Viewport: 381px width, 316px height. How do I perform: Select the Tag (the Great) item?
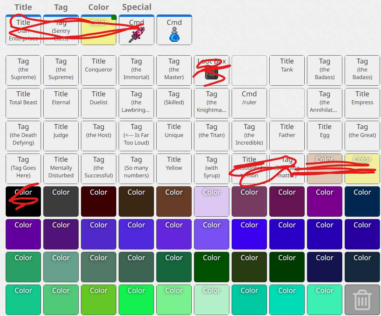pyautogui.click(x=362, y=136)
